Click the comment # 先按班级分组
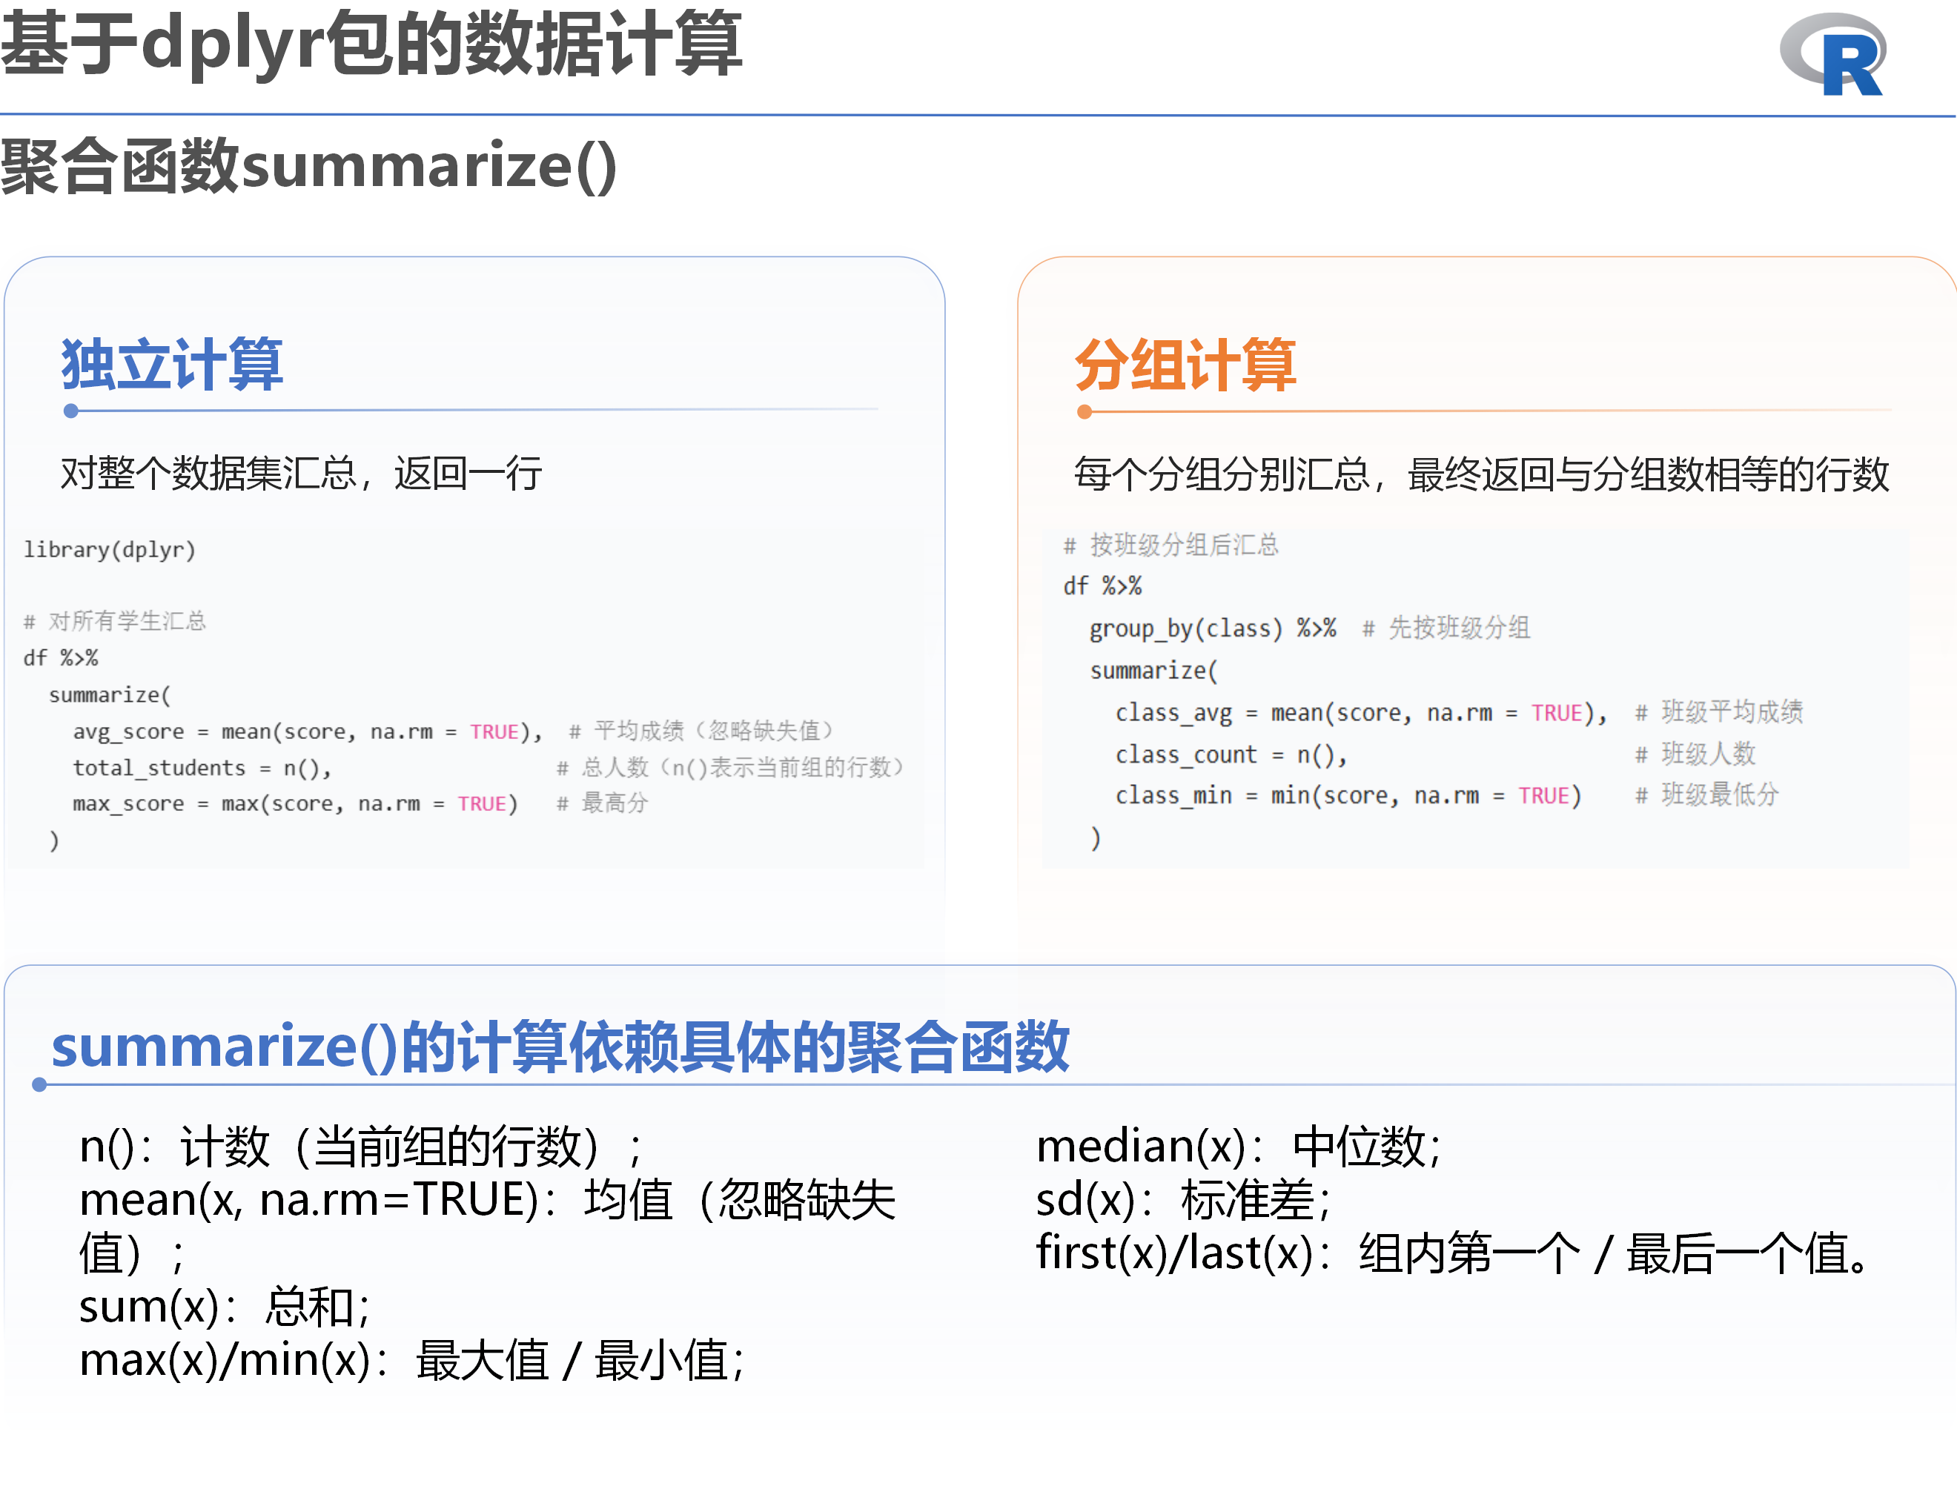The width and height of the screenshot is (1957, 1512). (x=1446, y=628)
